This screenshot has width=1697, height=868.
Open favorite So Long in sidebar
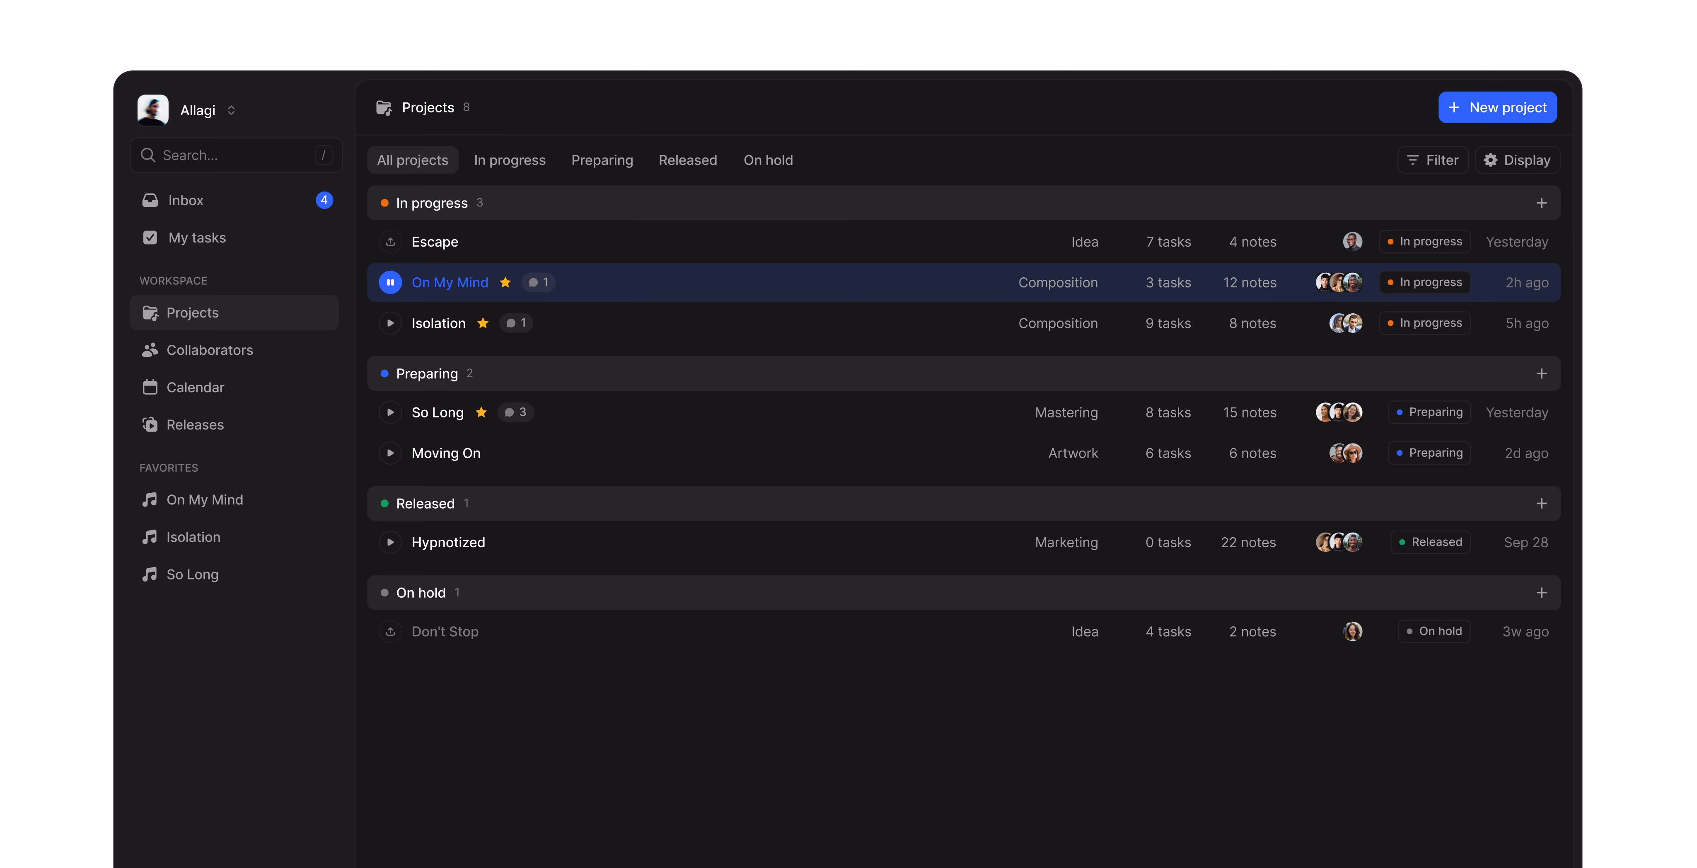pyautogui.click(x=235, y=575)
